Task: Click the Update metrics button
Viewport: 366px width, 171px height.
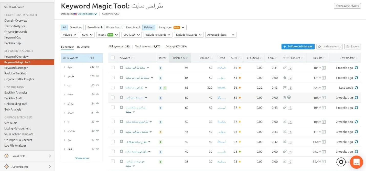Action: click(329, 46)
